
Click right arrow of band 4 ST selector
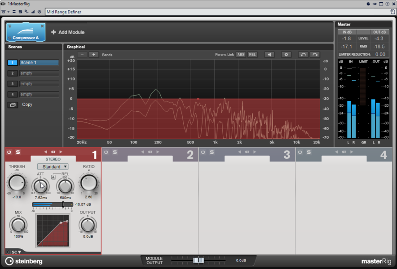click(x=352, y=152)
